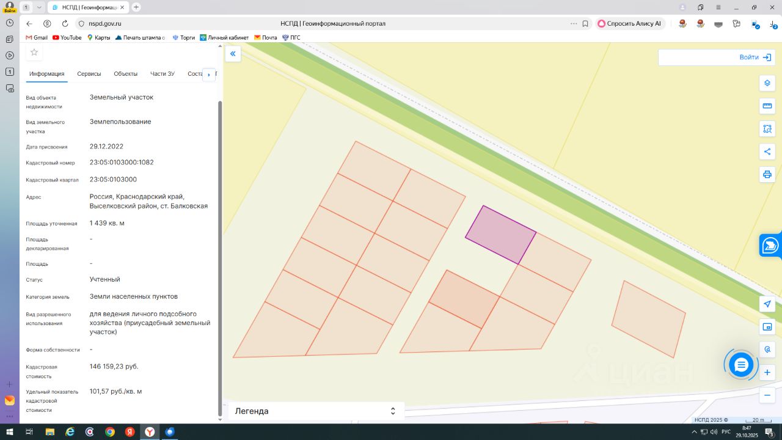The height and width of the screenshot is (440, 782).
Task: Open File Explorer from the taskbar
Action: click(x=49, y=432)
